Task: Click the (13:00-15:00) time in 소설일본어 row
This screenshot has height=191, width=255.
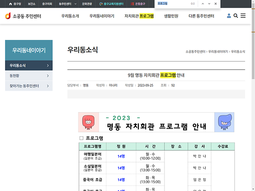Action: [150, 170]
